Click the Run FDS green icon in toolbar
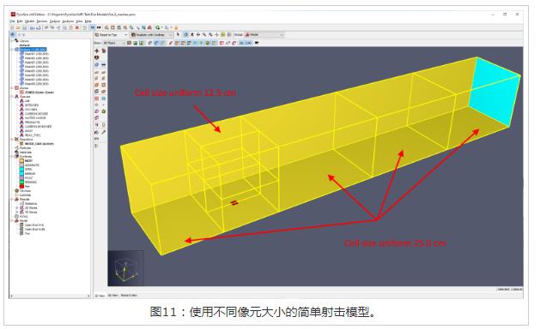Image resolution: width=540 pixels, height=329 pixels. point(157,27)
